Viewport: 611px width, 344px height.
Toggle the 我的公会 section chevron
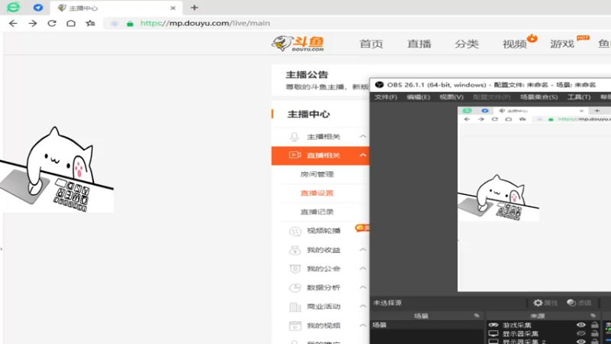coord(363,268)
